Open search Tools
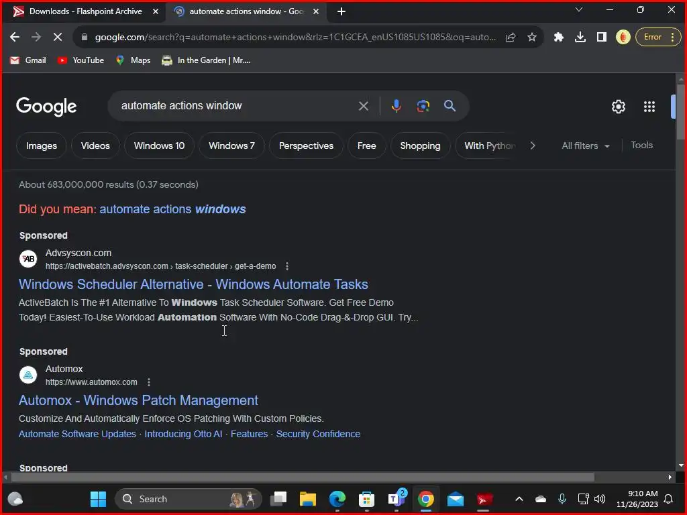Image resolution: width=687 pixels, height=515 pixels. click(x=641, y=146)
